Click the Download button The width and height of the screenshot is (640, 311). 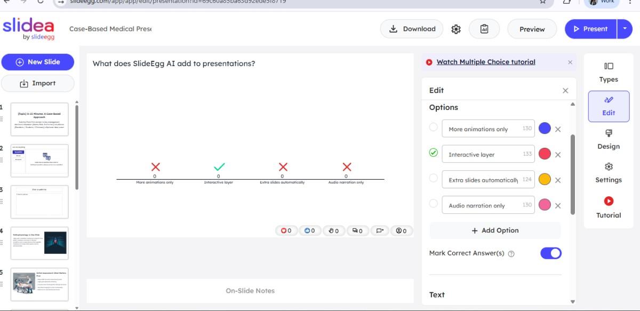[412, 29]
